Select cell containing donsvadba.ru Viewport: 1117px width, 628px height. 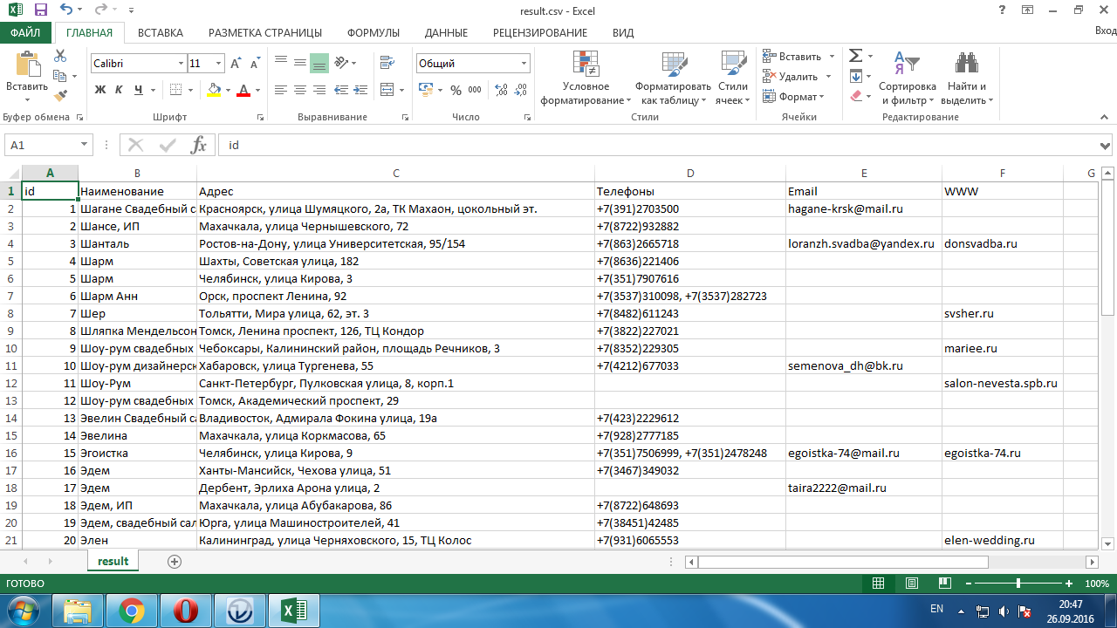click(1002, 244)
